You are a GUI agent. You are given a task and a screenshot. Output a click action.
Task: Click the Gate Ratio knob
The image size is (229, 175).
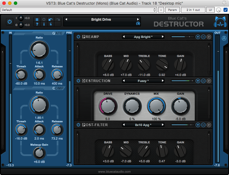[39, 50]
